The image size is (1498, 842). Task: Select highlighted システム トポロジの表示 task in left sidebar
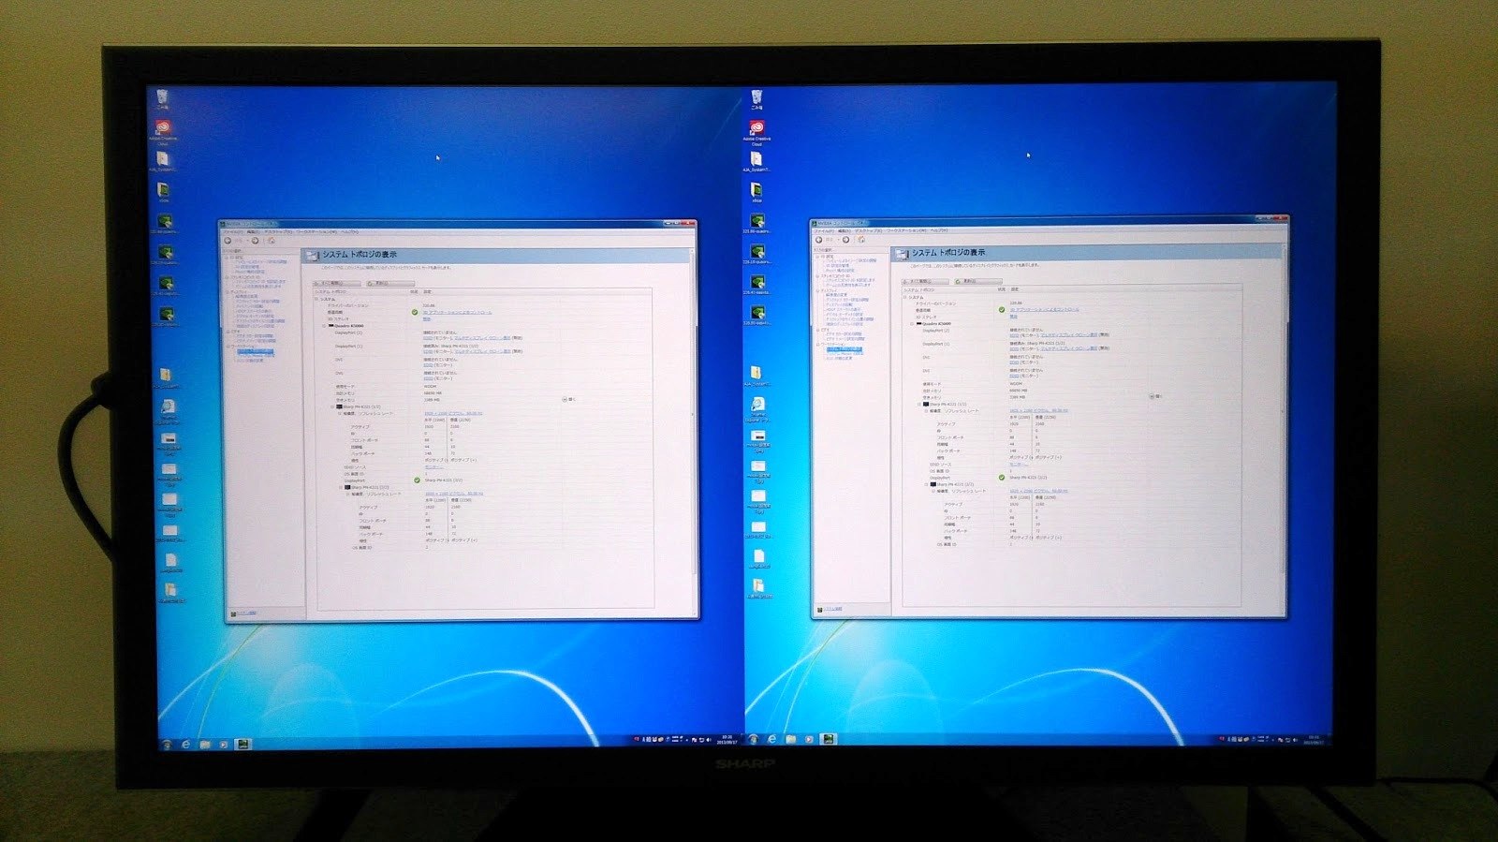pyautogui.click(x=255, y=352)
